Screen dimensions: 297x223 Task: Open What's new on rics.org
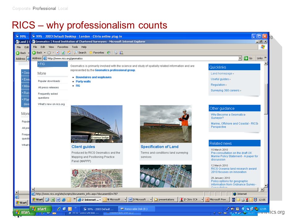(x=51, y=104)
